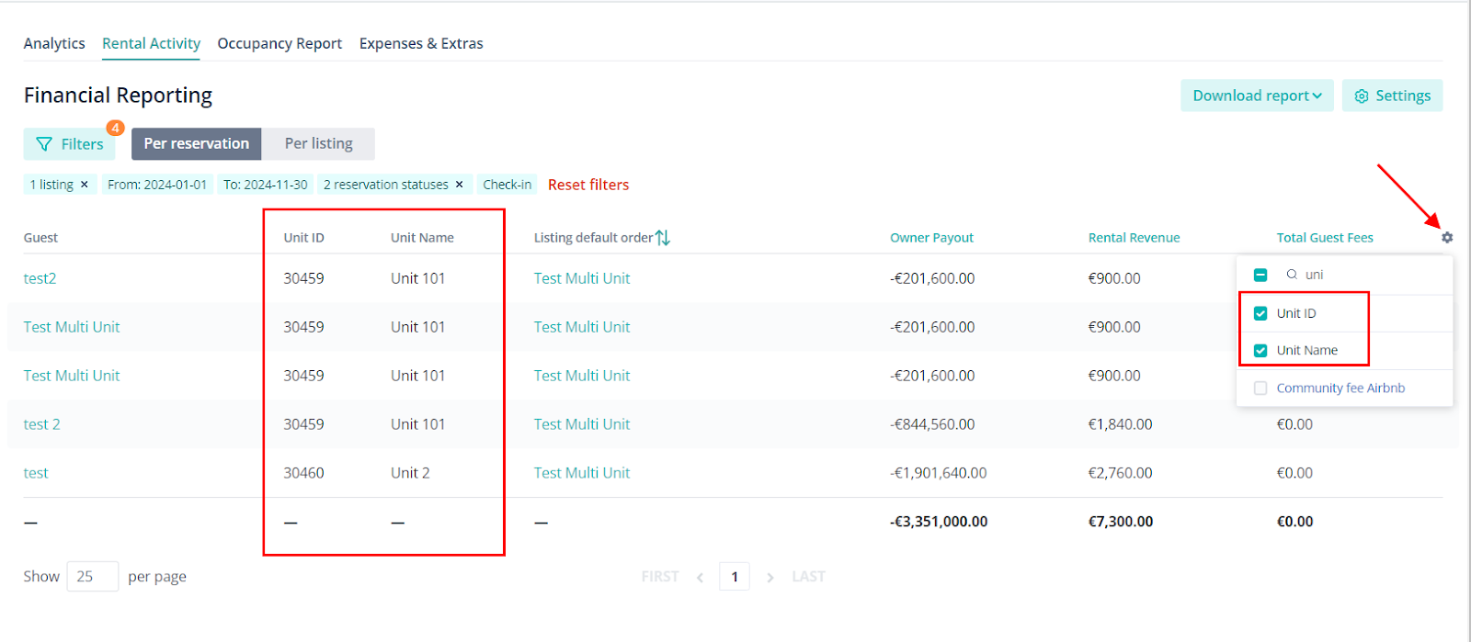Open guest test 2 reservation link
The image size is (1471, 642).
point(41,424)
